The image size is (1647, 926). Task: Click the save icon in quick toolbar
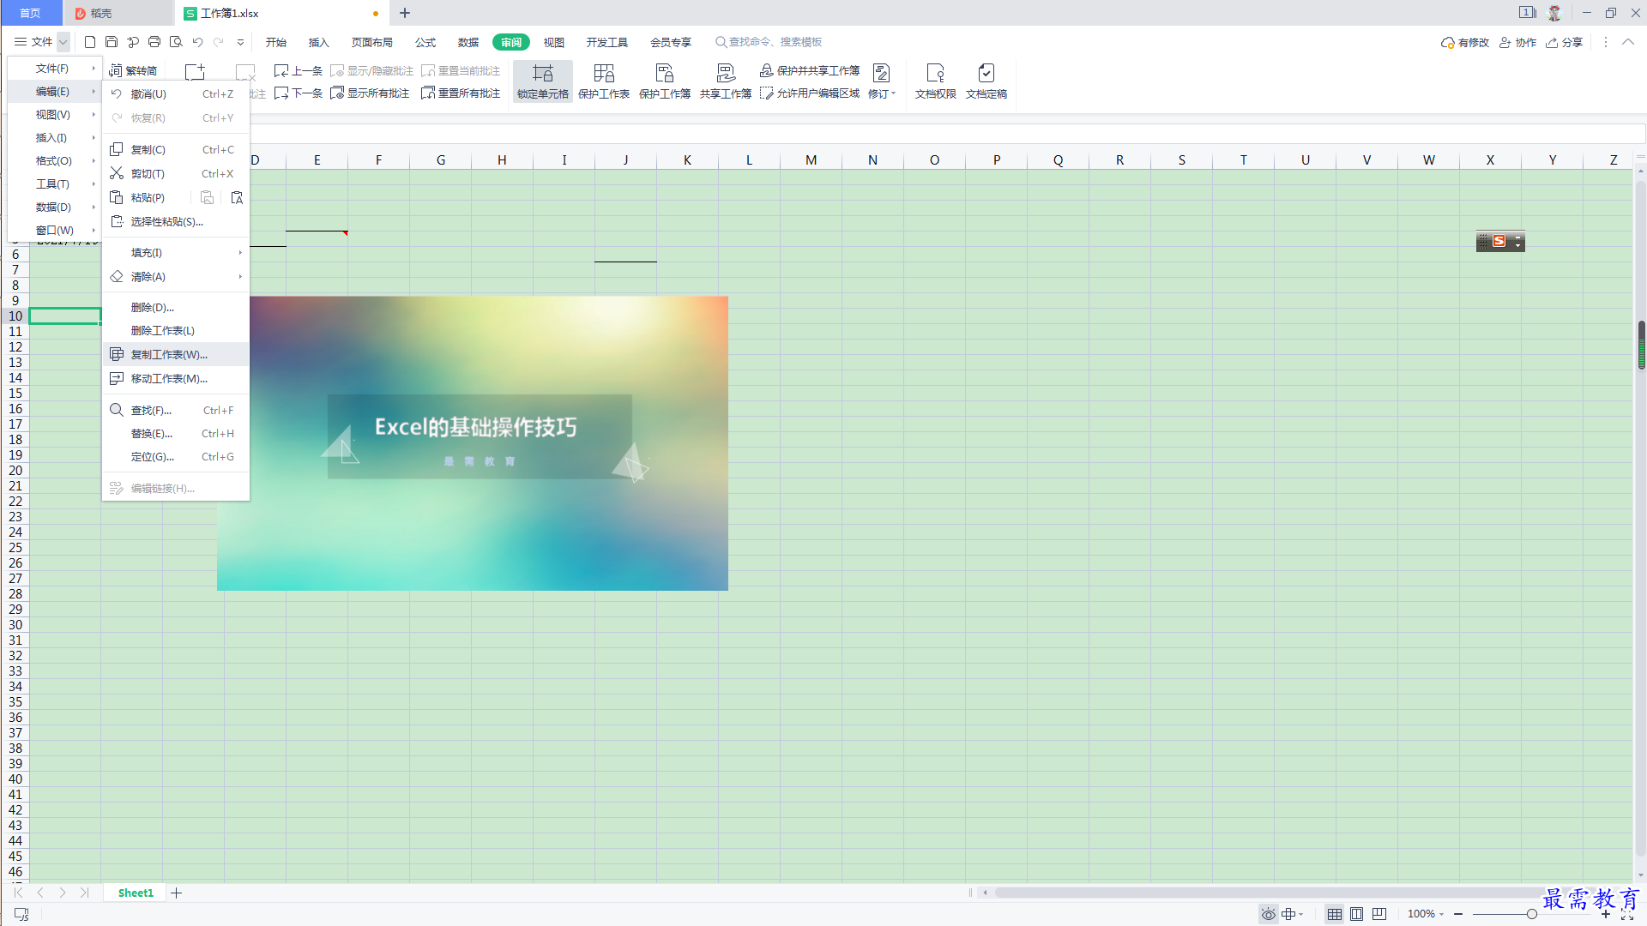[x=112, y=42]
